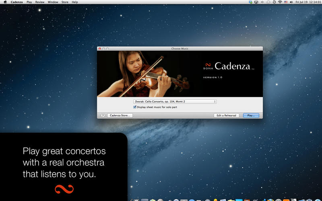Open the Window menu

coord(53,2)
